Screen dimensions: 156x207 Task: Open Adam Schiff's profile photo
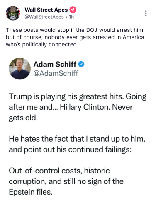[x=19, y=69]
